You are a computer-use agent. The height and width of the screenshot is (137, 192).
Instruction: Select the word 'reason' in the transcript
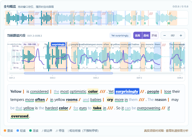click(161, 100)
